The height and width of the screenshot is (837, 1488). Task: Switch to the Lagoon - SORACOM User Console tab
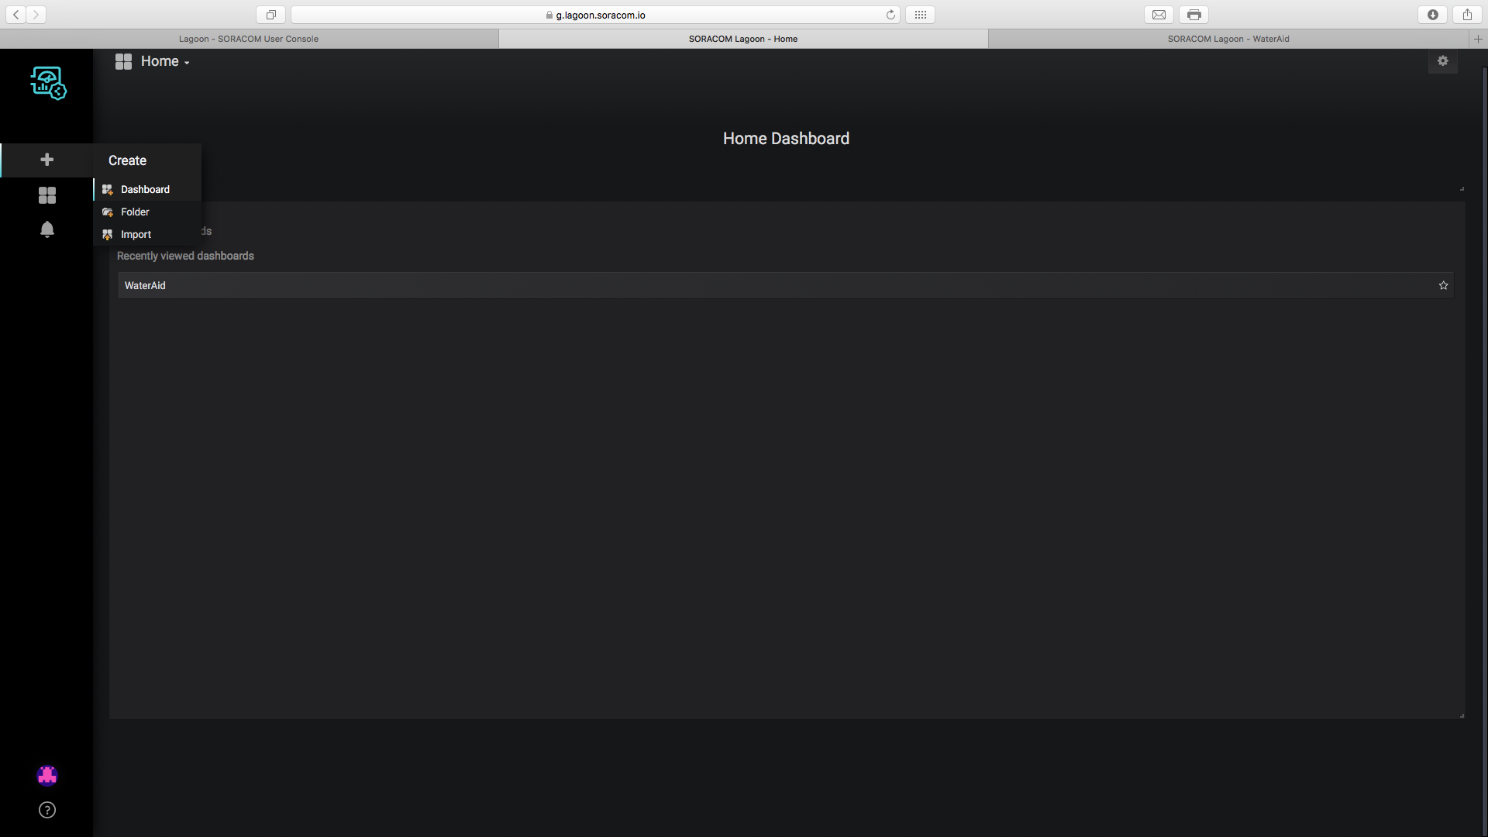click(248, 39)
